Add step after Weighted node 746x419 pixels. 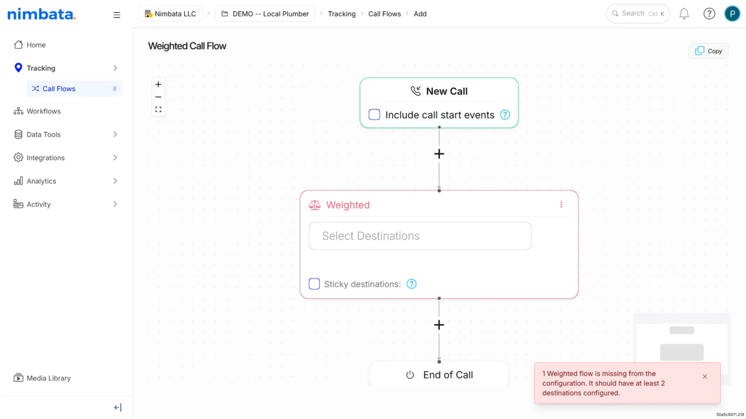coord(439,325)
